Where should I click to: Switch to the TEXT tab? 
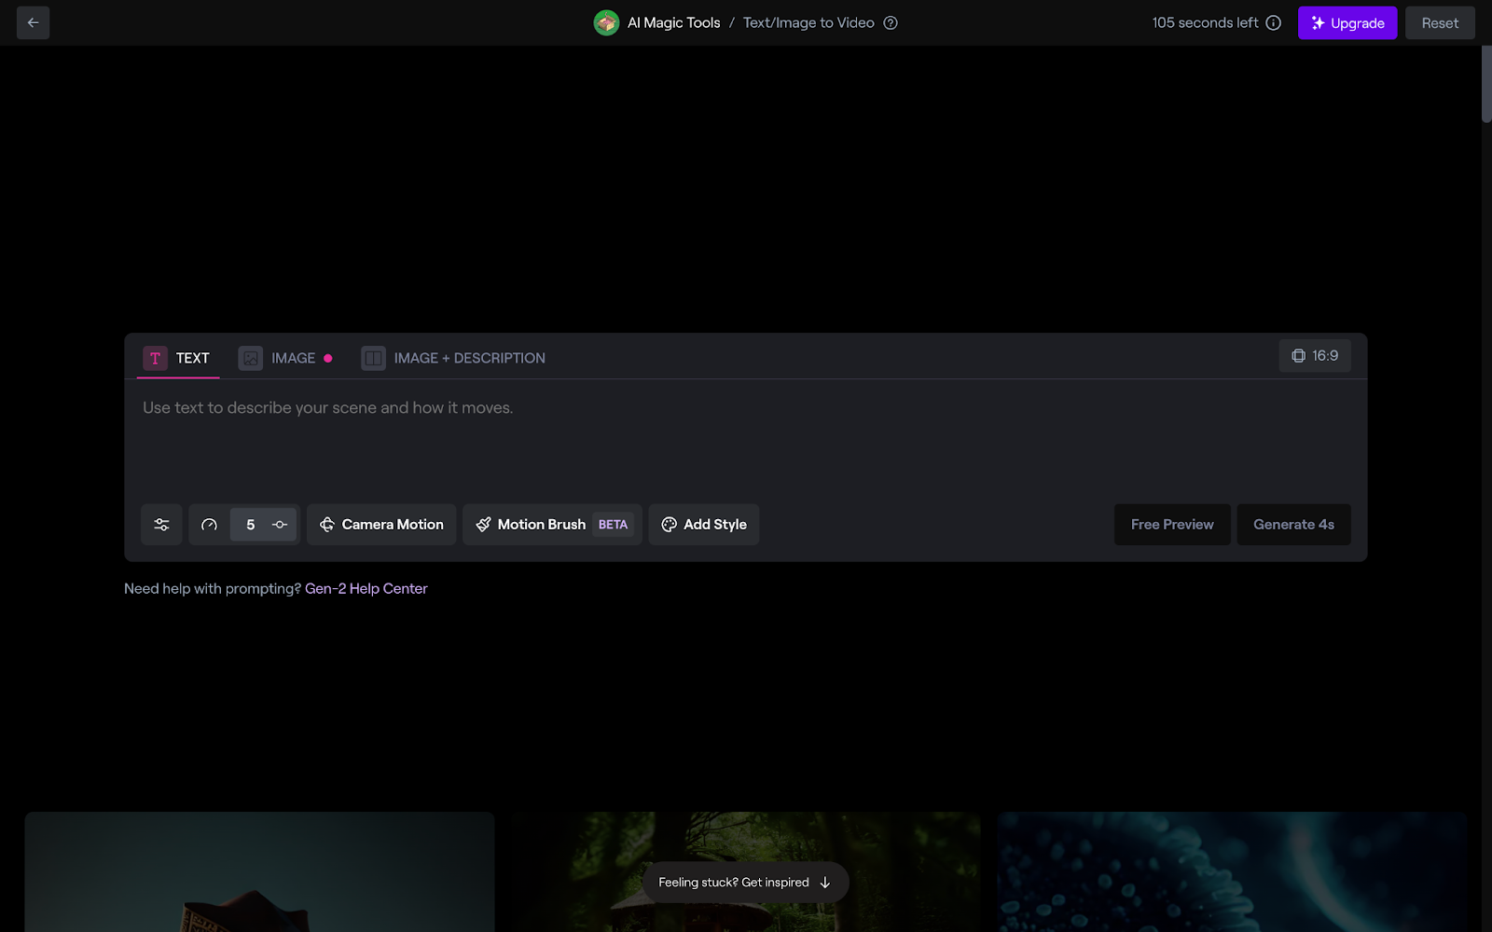pos(177,358)
